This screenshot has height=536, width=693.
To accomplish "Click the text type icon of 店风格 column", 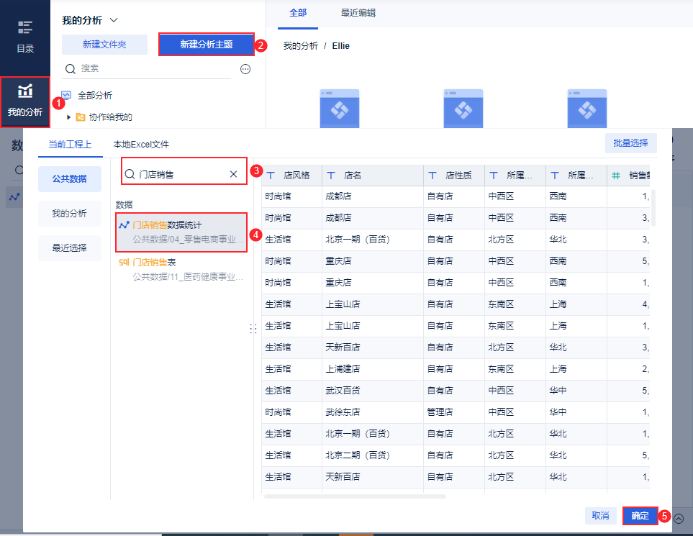I will pos(271,176).
